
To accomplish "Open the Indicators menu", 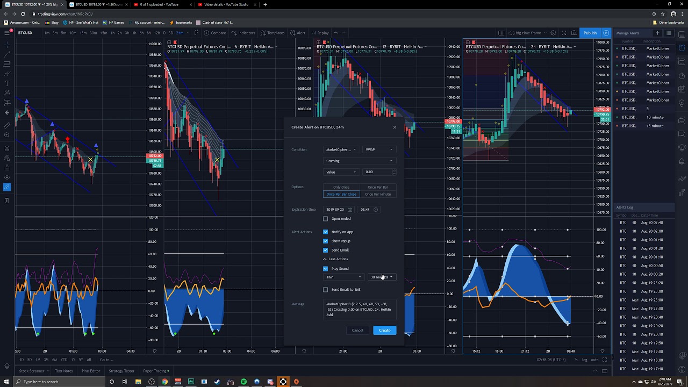I will click(x=243, y=33).
